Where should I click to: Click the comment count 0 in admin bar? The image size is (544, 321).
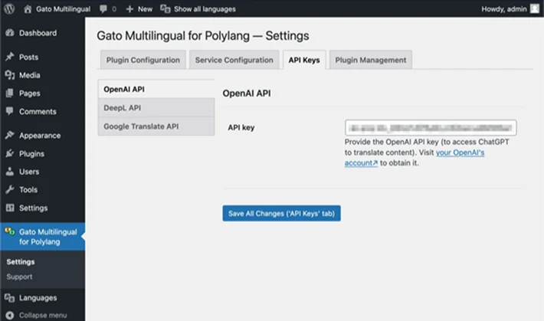[x=114, y=9]
